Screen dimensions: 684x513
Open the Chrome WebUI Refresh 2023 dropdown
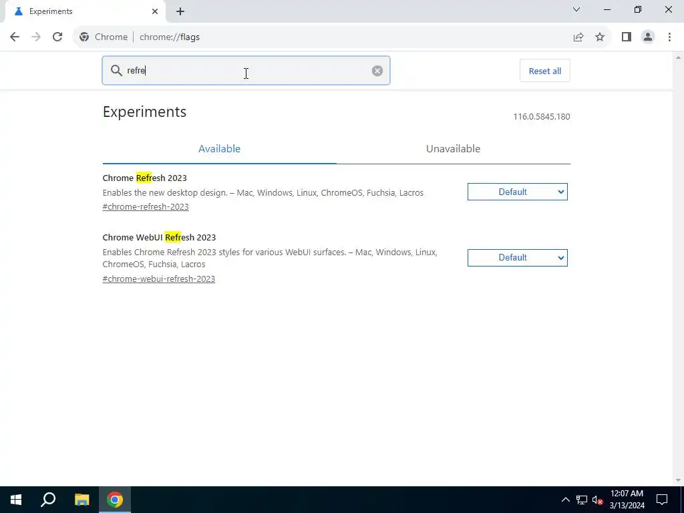pos(518,258)
